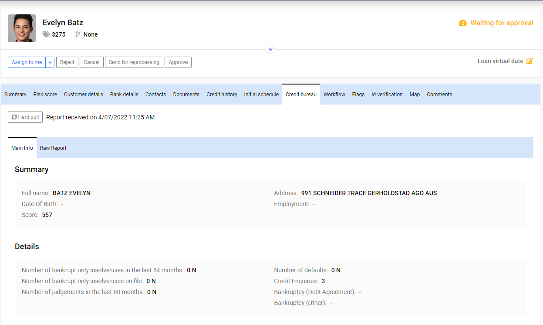Open the Customer details tab

[x=84, y=95]
